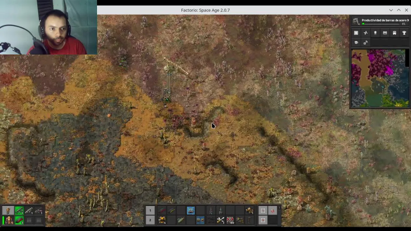Viewport: 411px width, 231px height.
Task: Select the second weapon slot gun
Action: [29, 211]
